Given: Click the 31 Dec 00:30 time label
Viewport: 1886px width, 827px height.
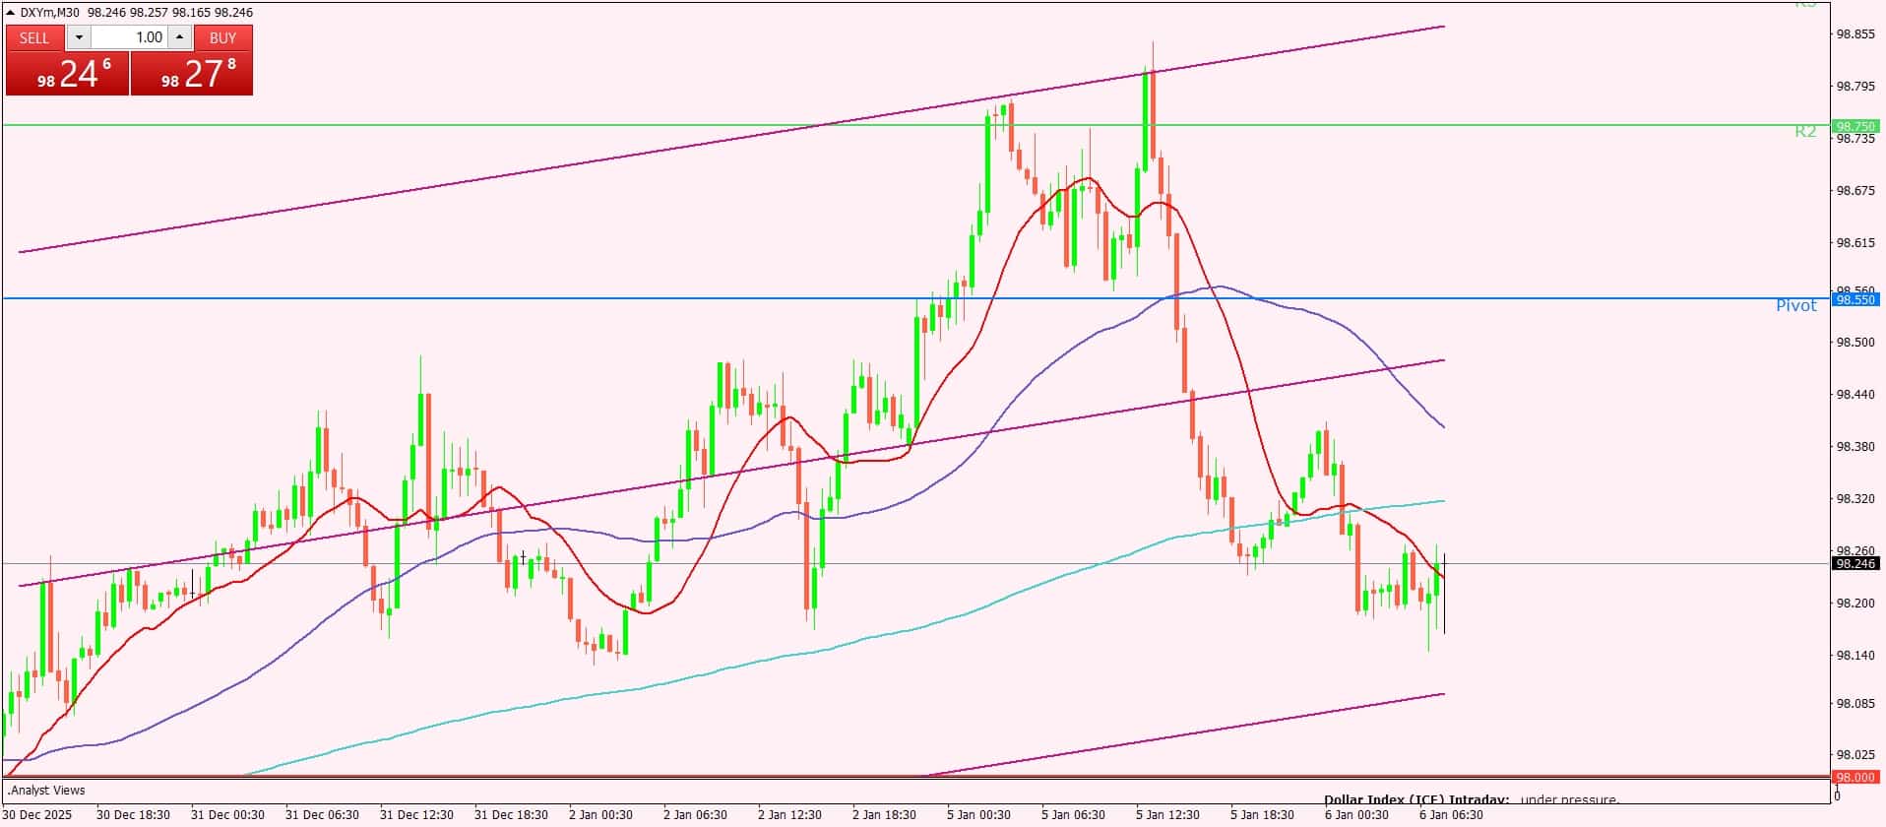Looking at the screenshot, I should click(x=227, y=815).
